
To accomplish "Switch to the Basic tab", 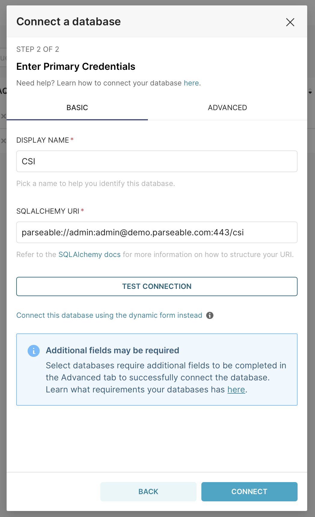I will [77, 107].
